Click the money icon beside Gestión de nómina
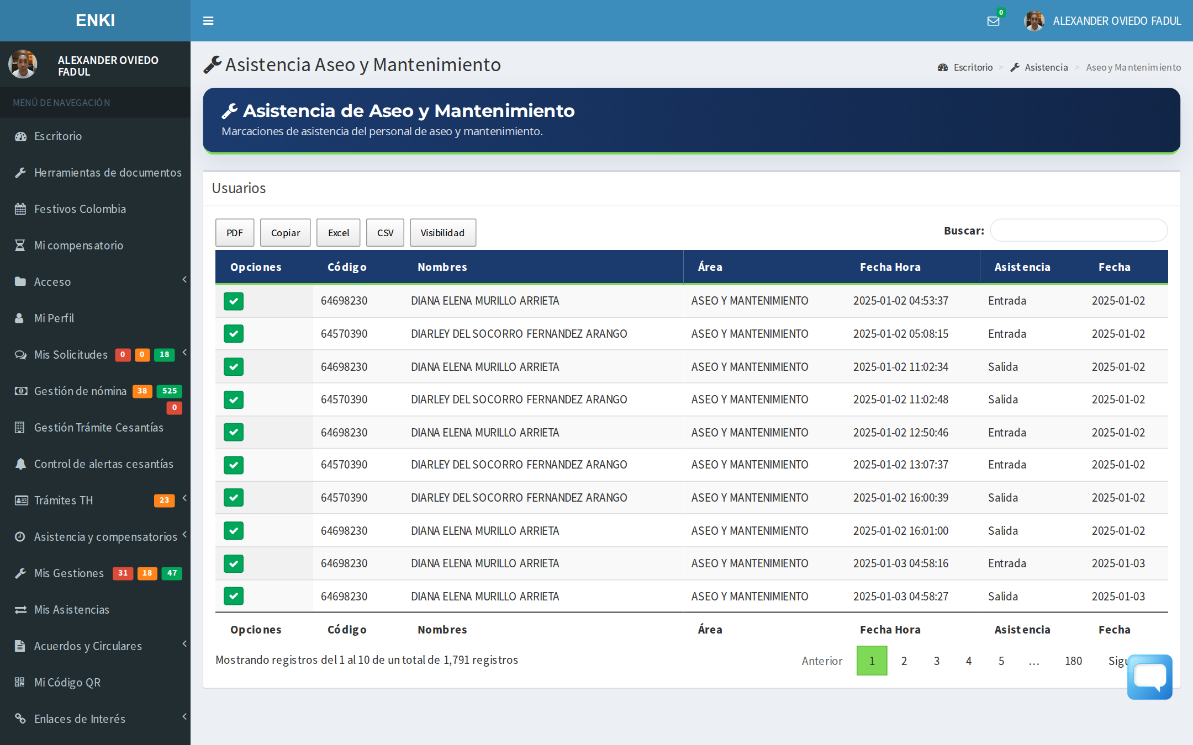This screenshot has height=745, width=1193. click(21, 391)
